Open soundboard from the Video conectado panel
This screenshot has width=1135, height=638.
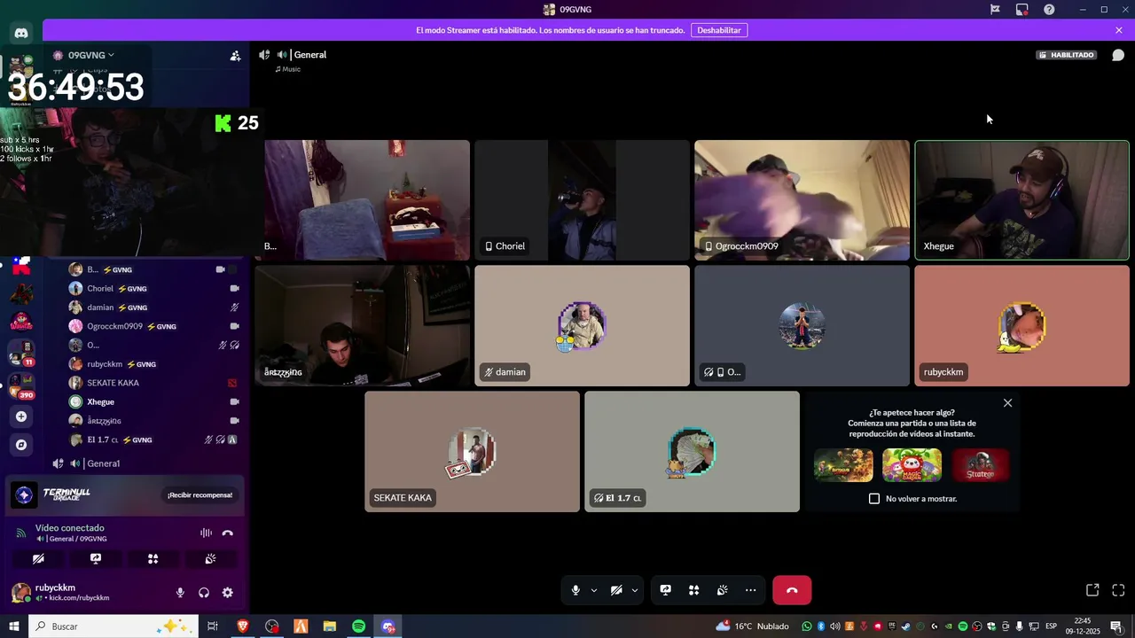pos(210,559)
